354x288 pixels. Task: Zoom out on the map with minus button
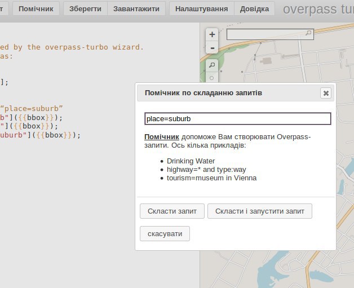click(212, 47)
